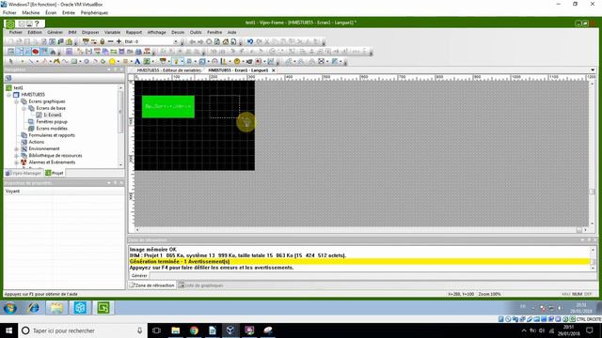Screen dimensions: 602x338
Task: Click the Générer tab in feedback zone
Action: [x=139, y=275]
